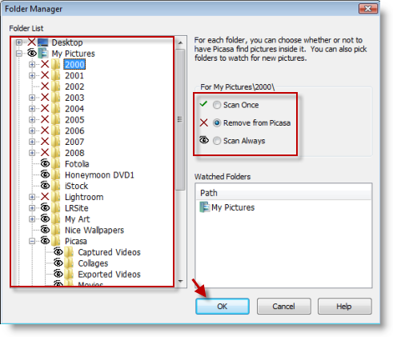Expand the 2001 folder node
The width and height of the screenshot is (393, 337).
(x=32, y=75)
